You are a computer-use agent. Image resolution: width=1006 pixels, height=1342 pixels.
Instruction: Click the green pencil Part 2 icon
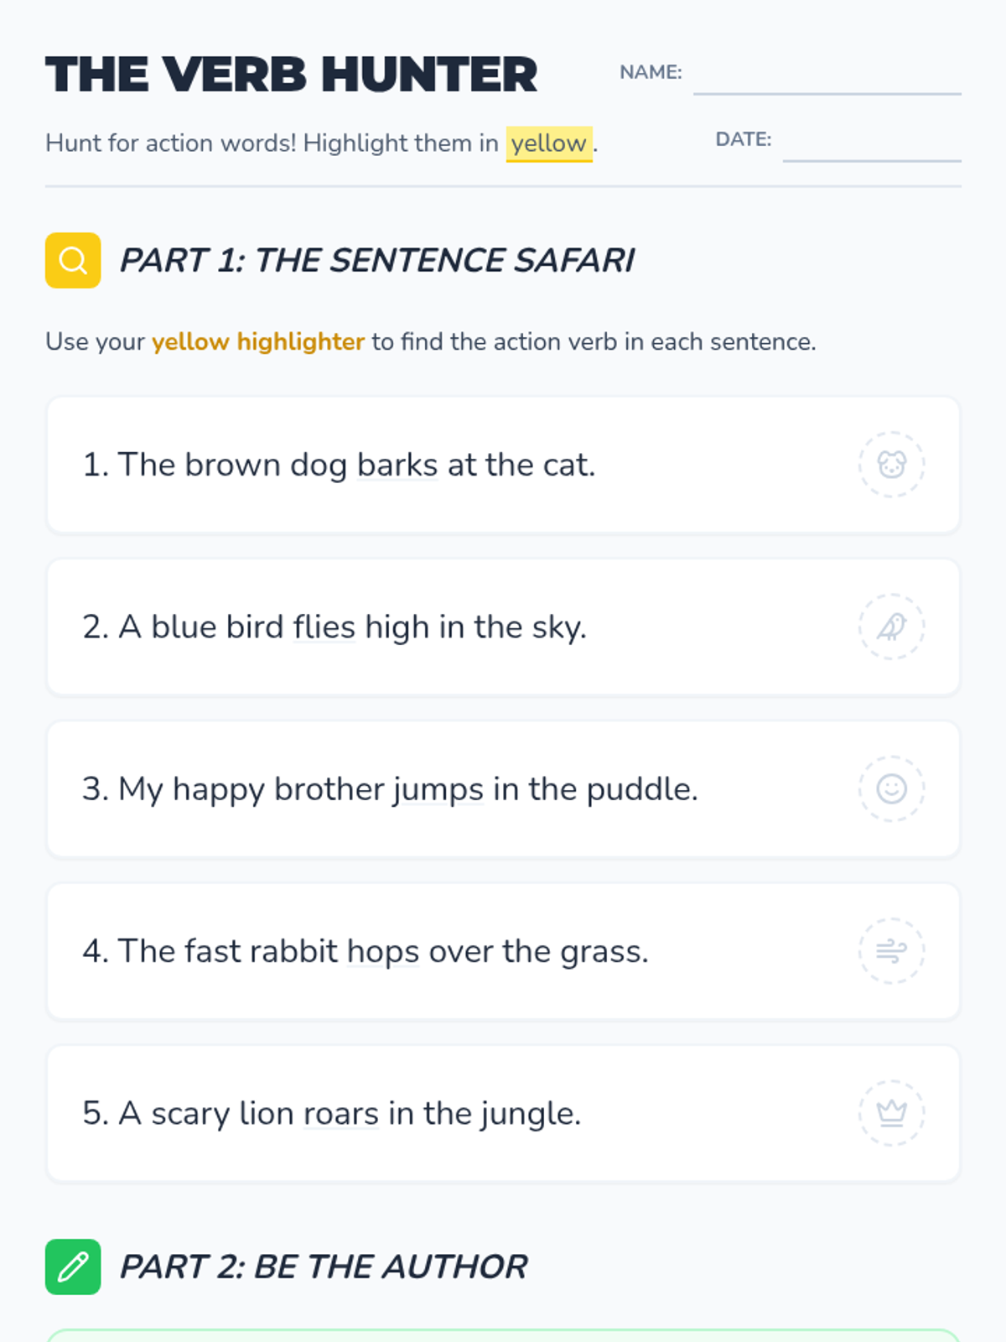pos(73,1267)
